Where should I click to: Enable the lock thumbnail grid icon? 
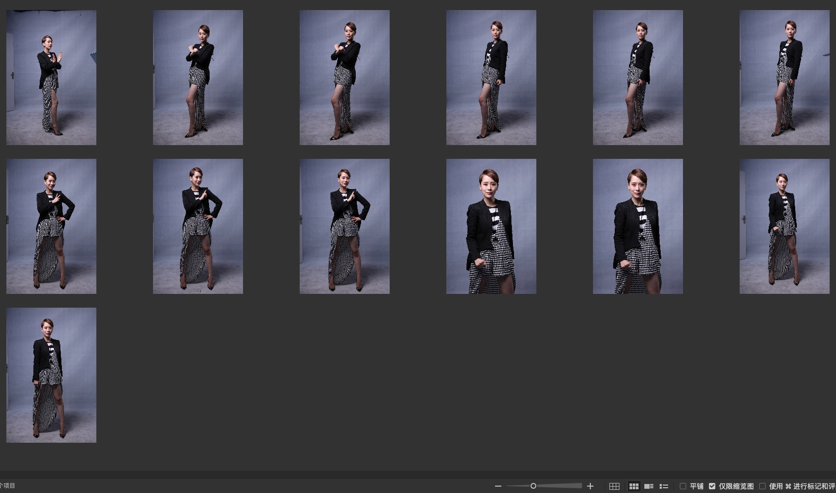pyautogui.click(x=614, y=486)
